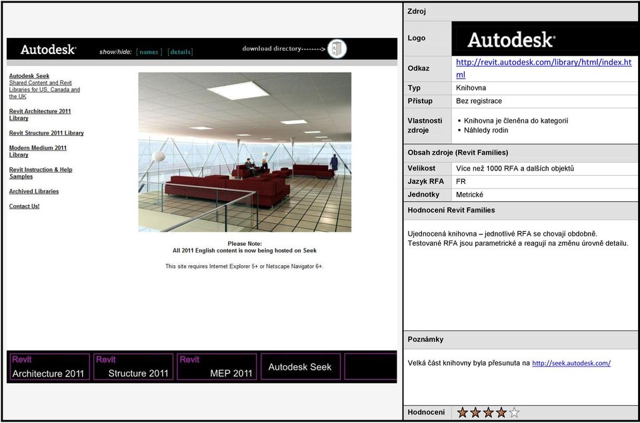640x423 pixels.
Task: Open Revit Instruction & Help Samples link
Action: point(41,173)
